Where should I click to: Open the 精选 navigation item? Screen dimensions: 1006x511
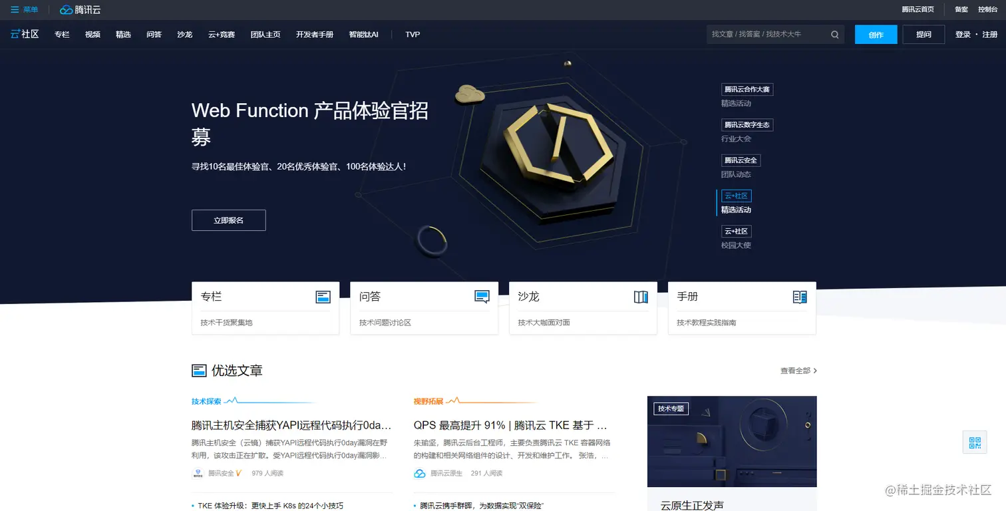coord(123,35)
